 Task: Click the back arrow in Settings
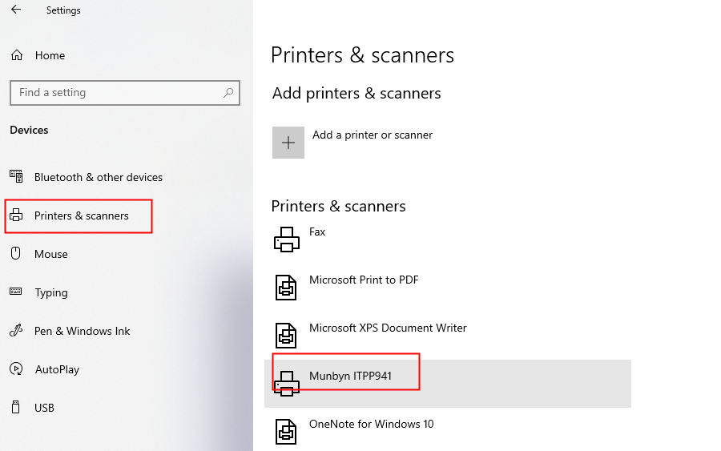tap(16, 9)
